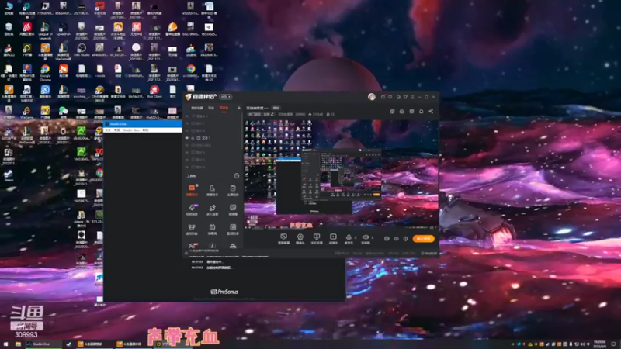Click the microphone icon in the bottom bar

(349, 239)
